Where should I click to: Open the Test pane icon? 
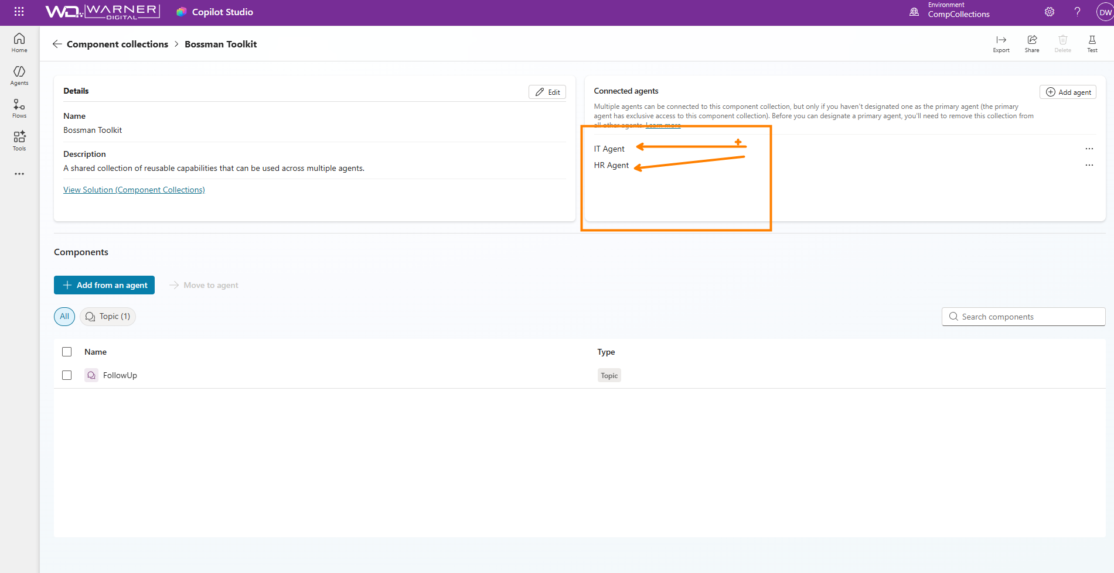(x=1092, y=43)
